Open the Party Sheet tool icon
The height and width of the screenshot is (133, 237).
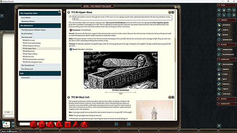[x=224, y=10]
